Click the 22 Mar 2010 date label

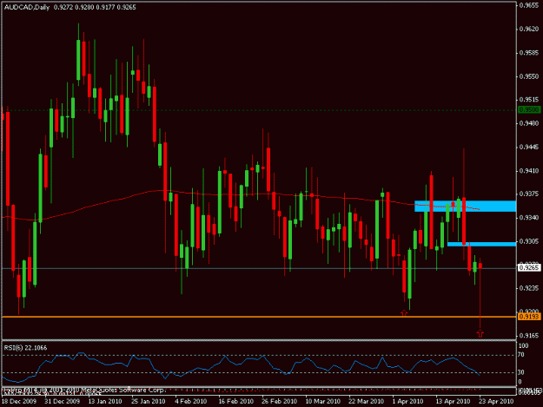click(367, 402)
